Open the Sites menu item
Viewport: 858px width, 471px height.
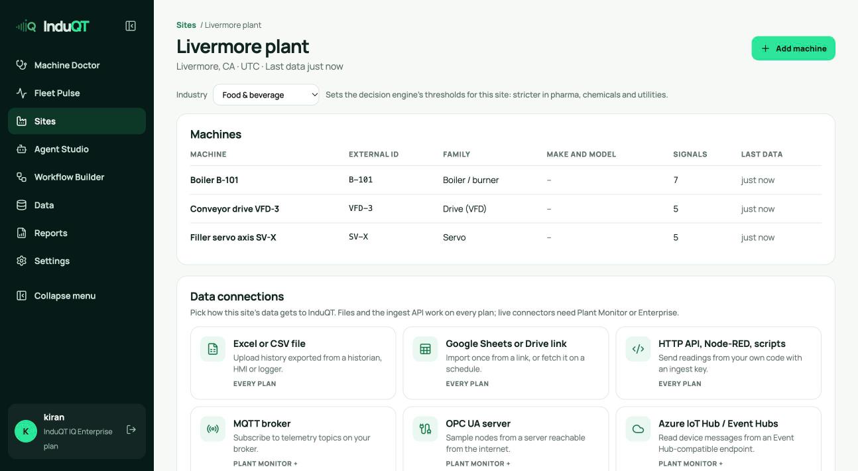[77, 121]
